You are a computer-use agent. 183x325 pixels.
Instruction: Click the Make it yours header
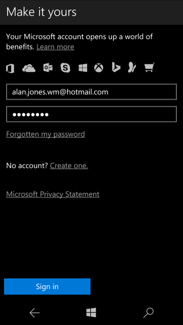coord(42,12)
